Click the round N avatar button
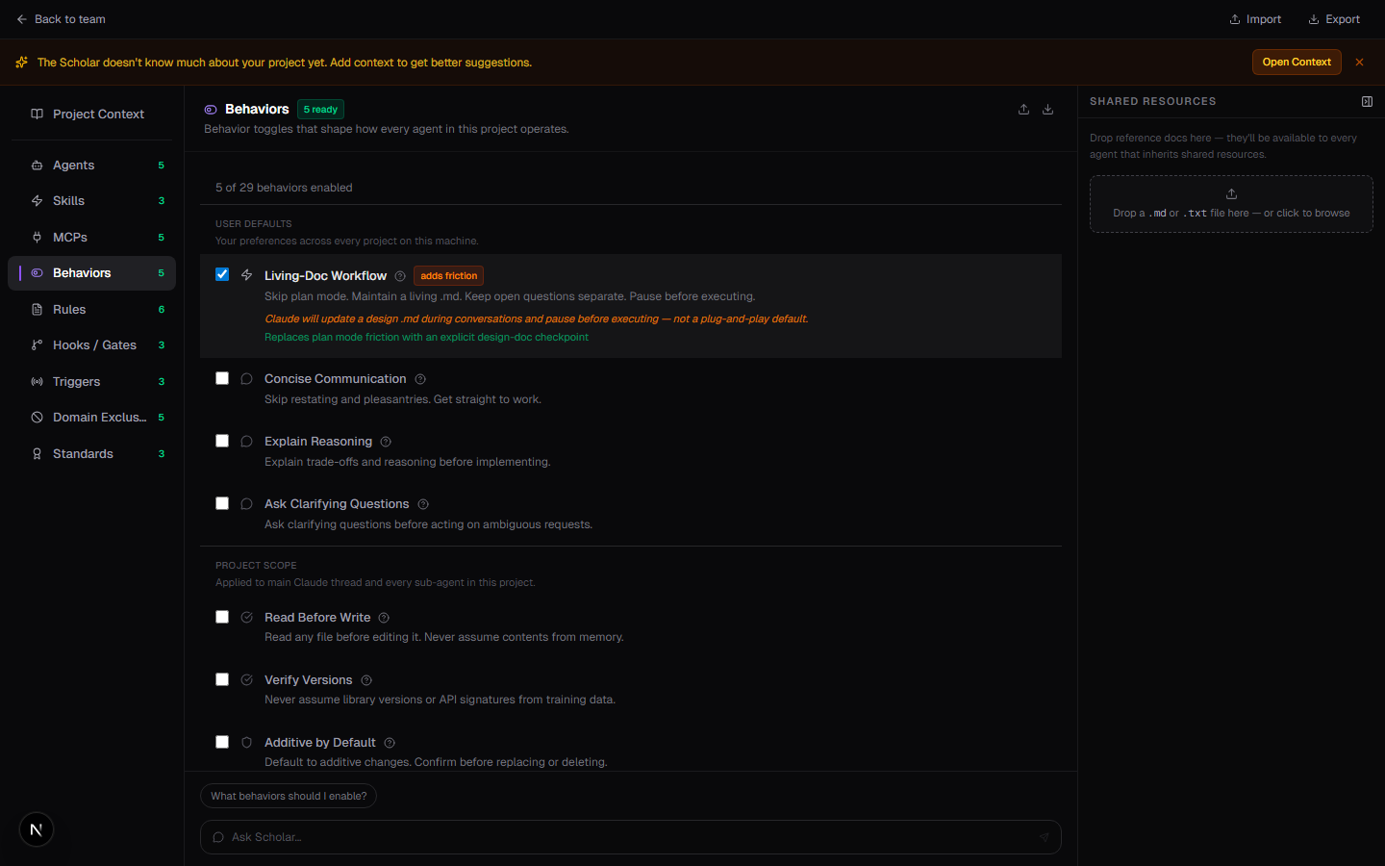 pos(37,829)
